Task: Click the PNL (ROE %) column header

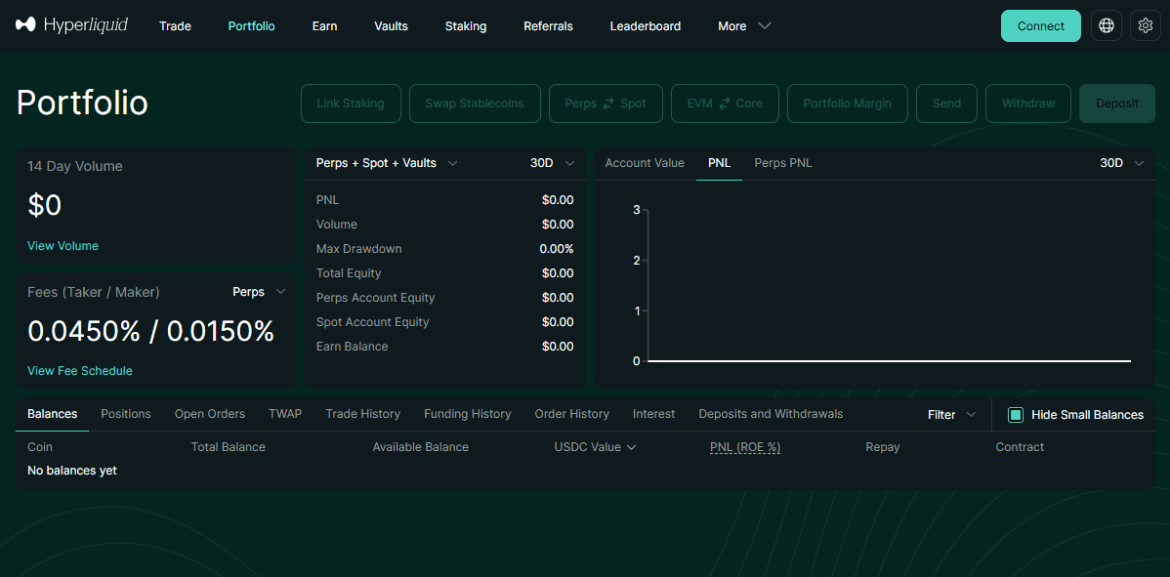Action: (x=745, y=447)
